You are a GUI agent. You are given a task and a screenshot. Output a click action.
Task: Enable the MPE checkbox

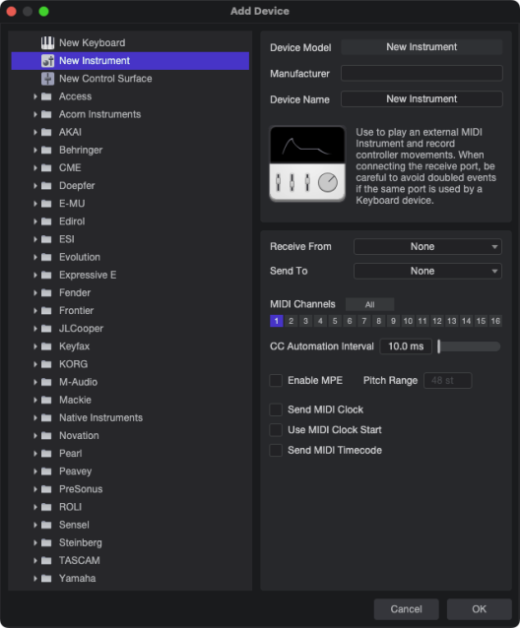[x=276, y=381]
